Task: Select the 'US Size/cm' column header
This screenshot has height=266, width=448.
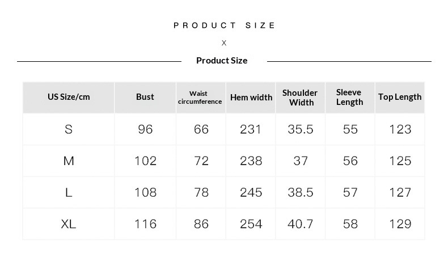Action: point(69,97)
